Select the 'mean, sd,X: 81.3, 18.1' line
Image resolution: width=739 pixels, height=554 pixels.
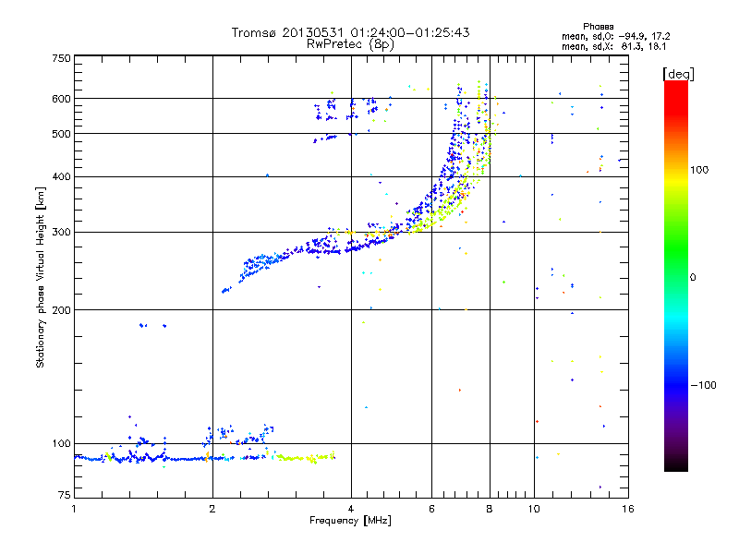click(x=613, y=46)
